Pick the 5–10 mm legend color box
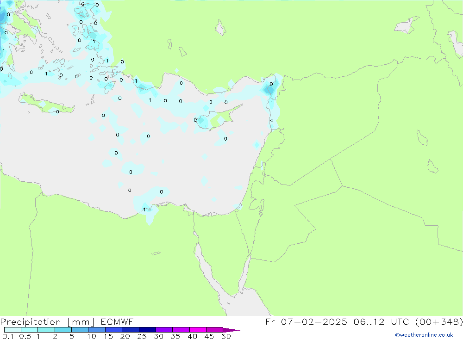Viewport: 463px width, 339px height. pyautogui.click(x=80, y=330)
